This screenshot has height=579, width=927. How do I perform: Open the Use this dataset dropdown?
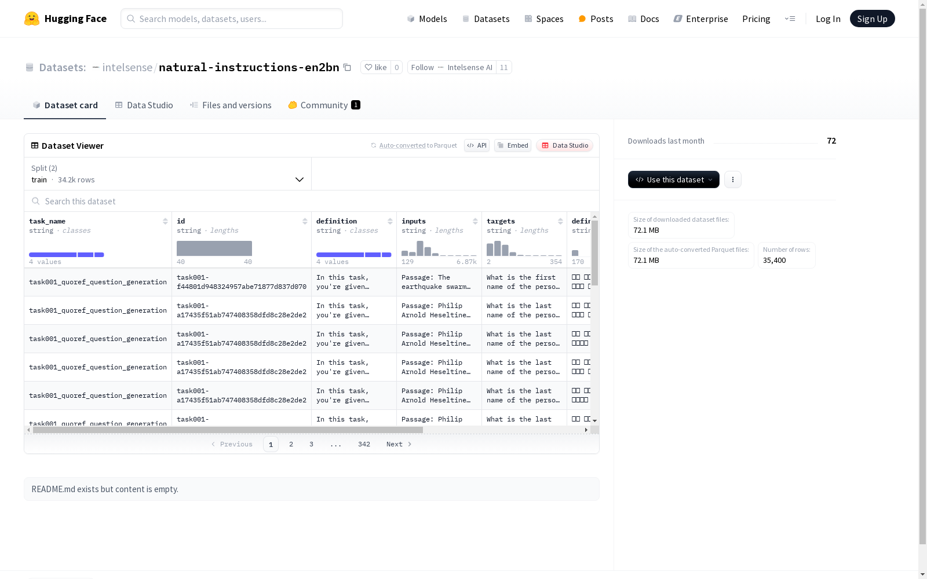674,179
